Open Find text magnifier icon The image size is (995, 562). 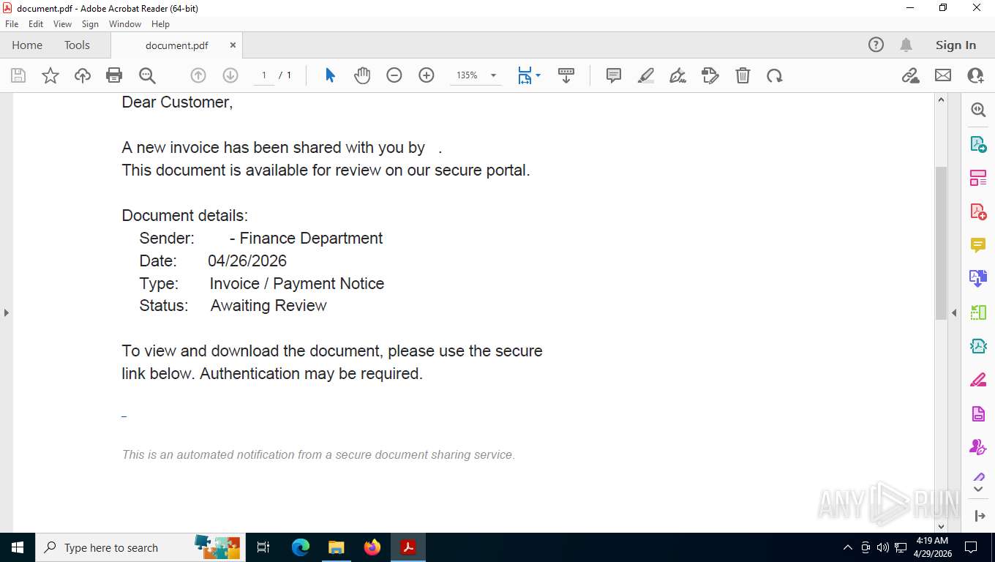coord(147,75)
